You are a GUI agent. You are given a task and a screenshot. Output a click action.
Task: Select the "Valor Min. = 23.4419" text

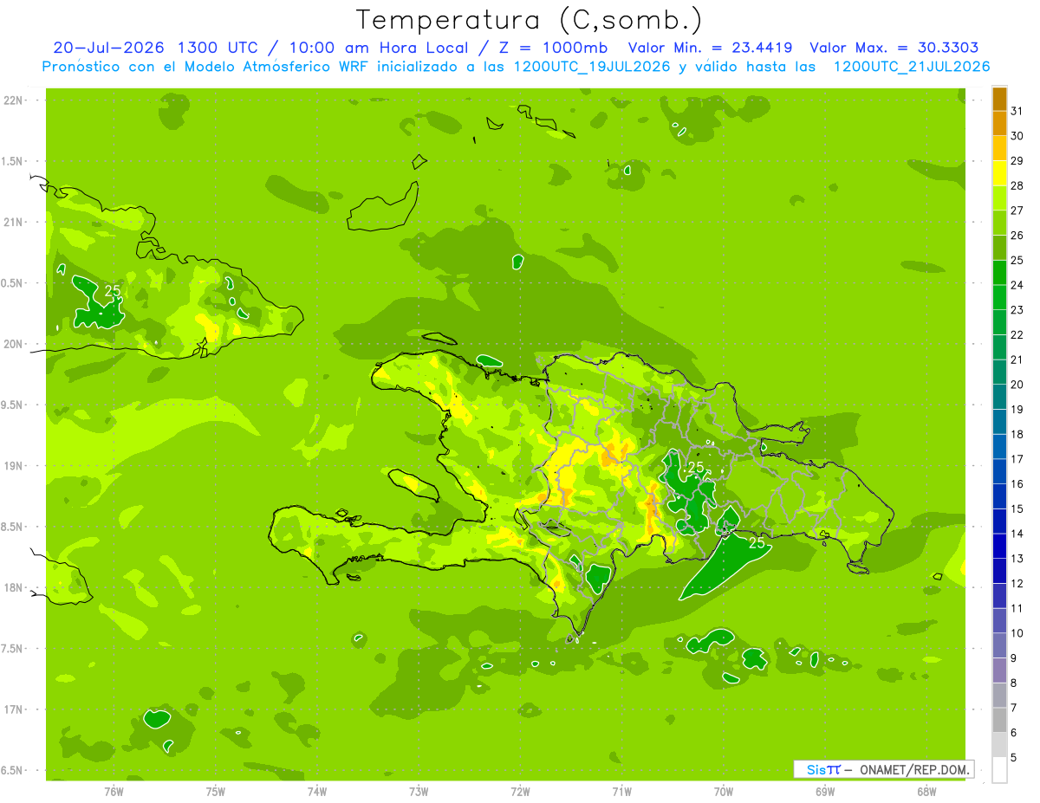711,48
